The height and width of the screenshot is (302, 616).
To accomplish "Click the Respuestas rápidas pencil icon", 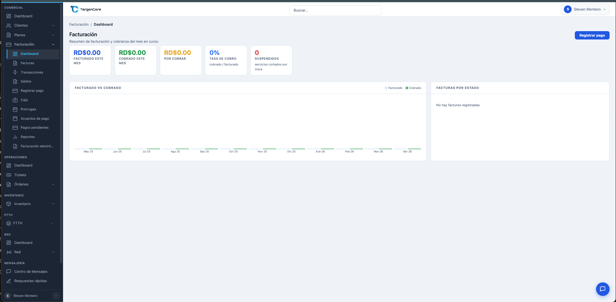I will [9, 281].
